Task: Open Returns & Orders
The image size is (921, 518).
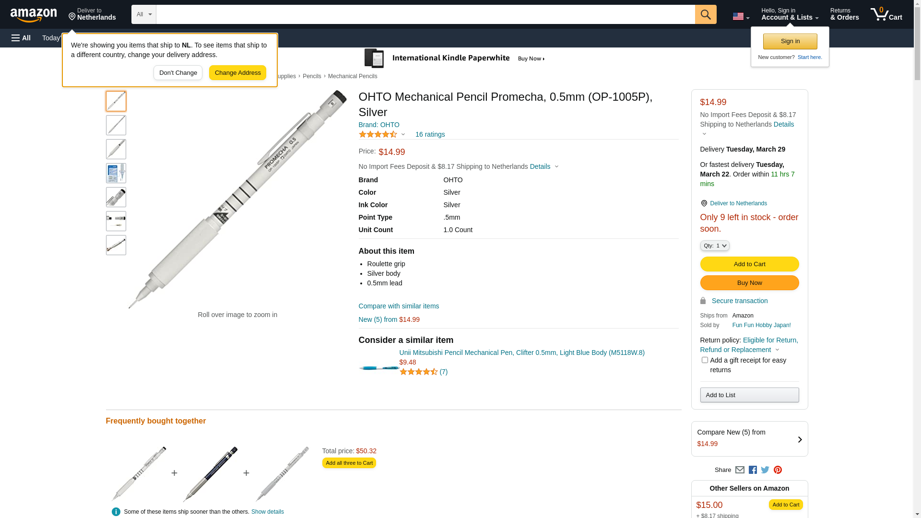Action: [844, 14]
